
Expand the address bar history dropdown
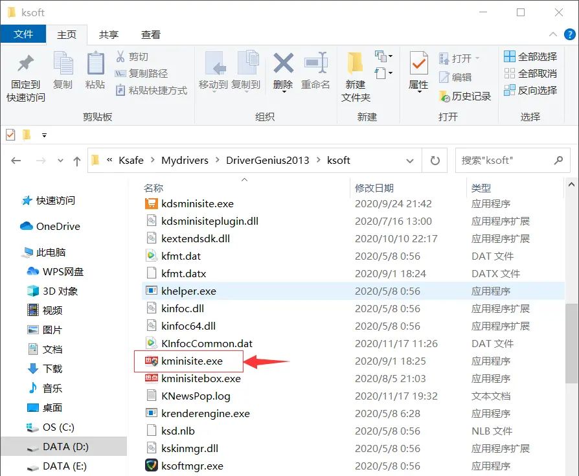pyautogui.click(x=410, y=161)
